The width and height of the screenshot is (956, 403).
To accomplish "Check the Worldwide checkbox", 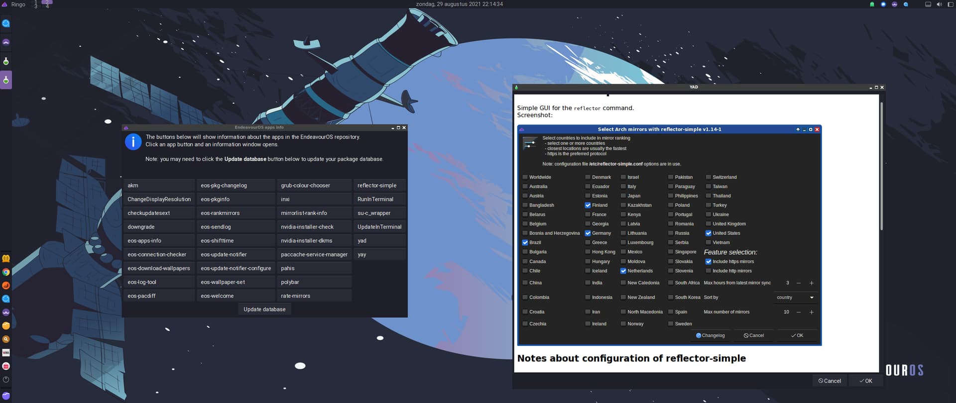I will pyautogui.click(x=525, y=177).
